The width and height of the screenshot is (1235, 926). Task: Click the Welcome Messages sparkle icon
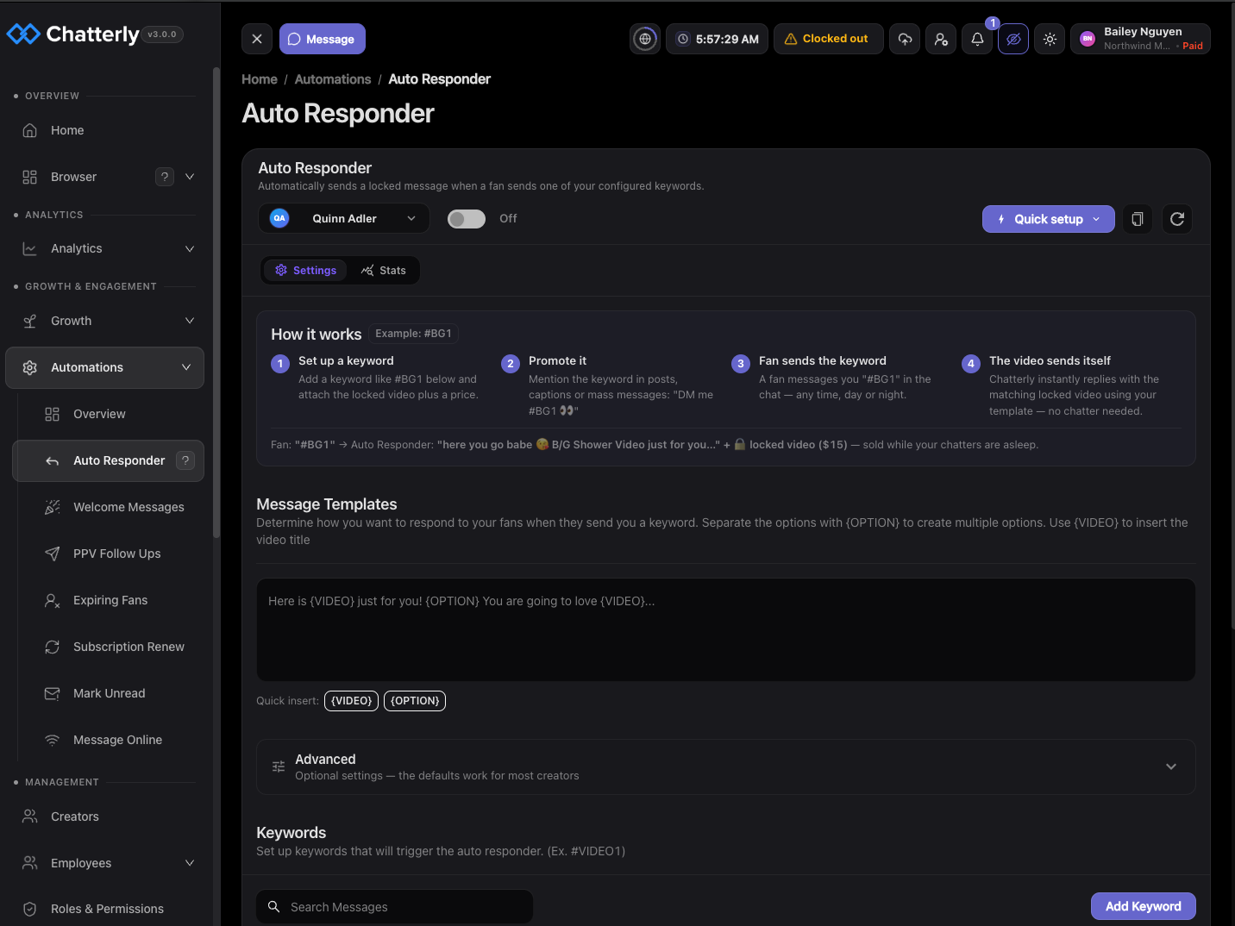pos(53,507)
